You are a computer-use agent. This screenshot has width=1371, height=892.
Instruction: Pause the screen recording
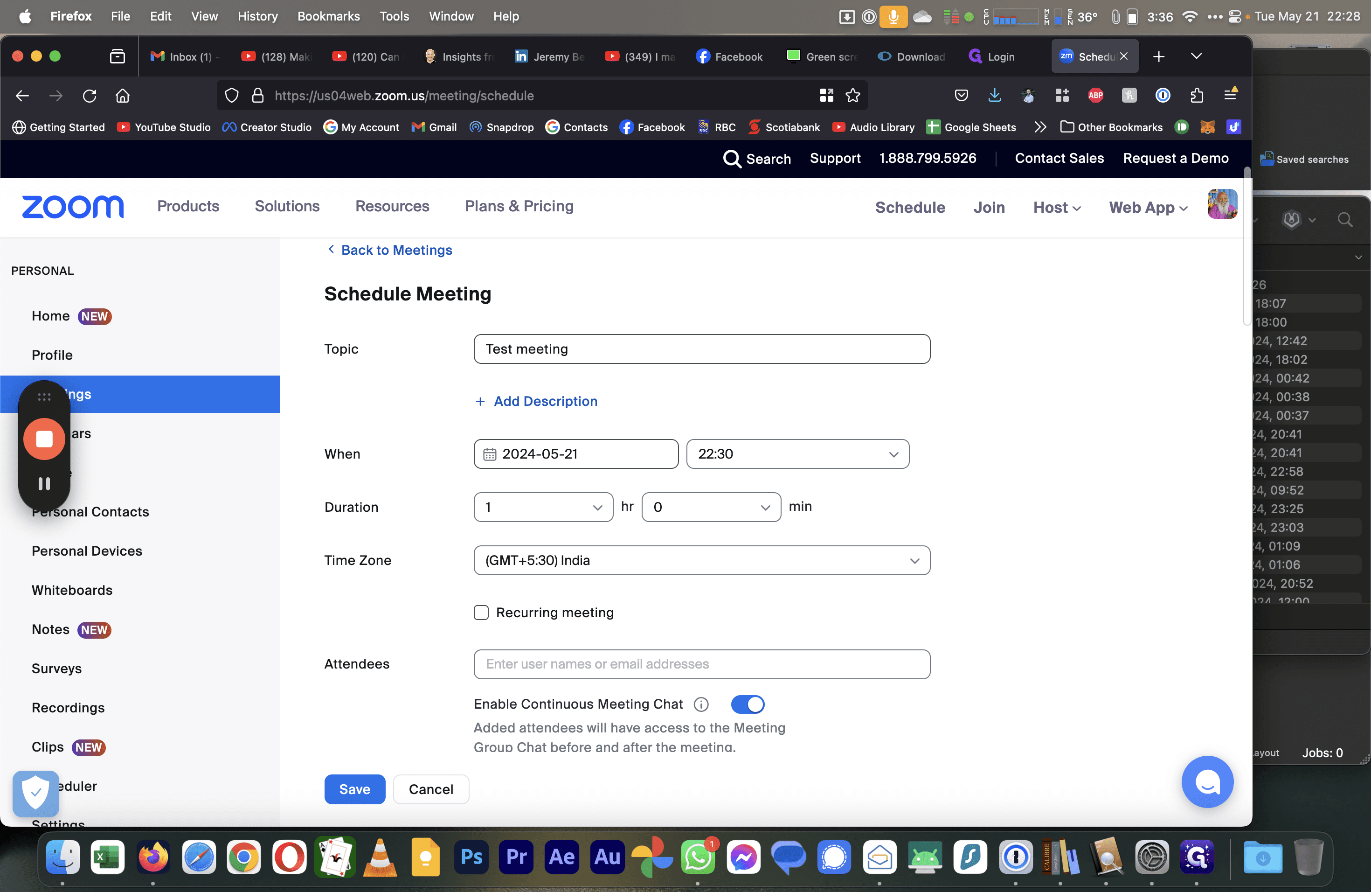point(44,483)
